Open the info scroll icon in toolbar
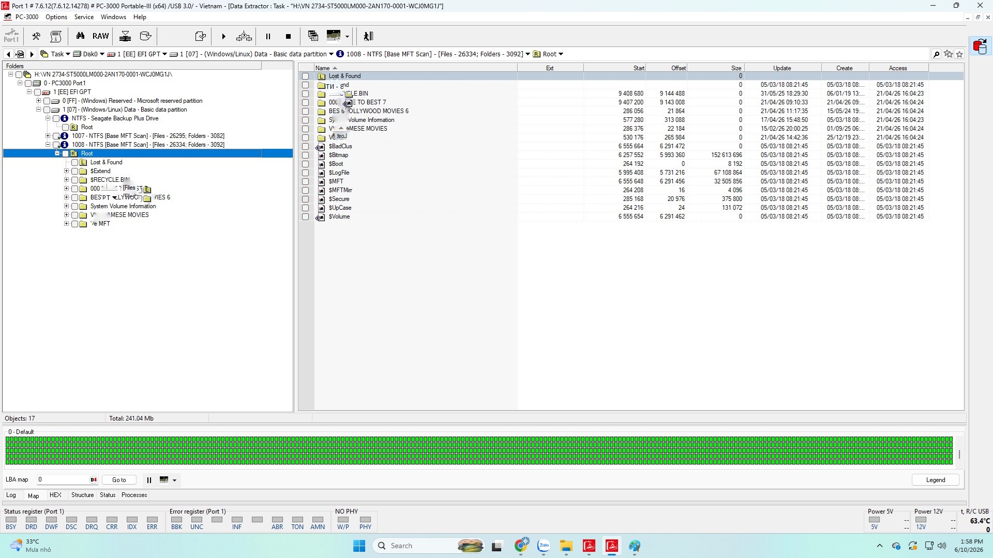Image resolution: width=993 pixels, height=558 pixels. click(56, 36)
